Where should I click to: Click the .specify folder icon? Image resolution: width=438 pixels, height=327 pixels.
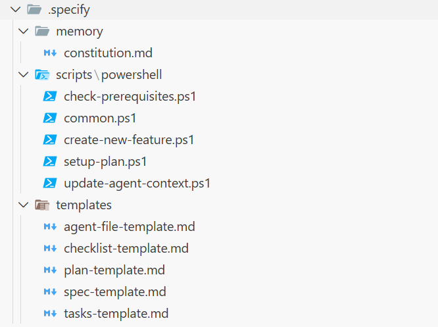click(35, 10)
